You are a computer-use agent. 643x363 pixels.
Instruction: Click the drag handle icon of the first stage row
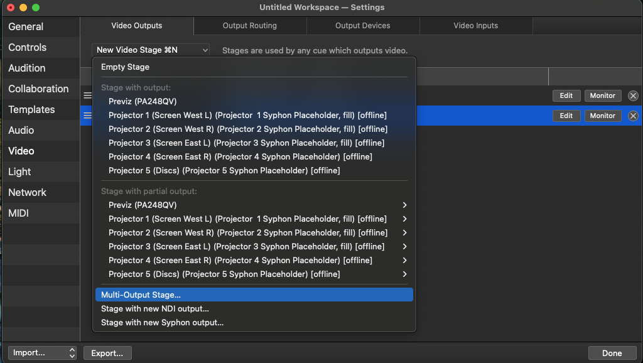click(87, 95)
